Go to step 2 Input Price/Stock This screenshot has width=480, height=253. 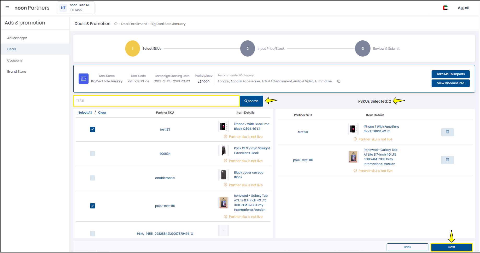tap(248, 48)
